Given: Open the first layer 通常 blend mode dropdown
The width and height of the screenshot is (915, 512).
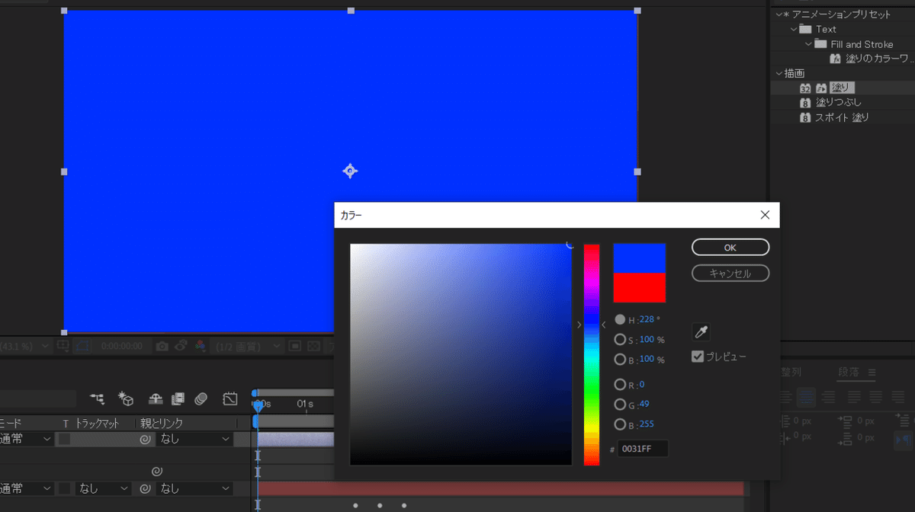Looking at the screenshot, I should 26,439.
